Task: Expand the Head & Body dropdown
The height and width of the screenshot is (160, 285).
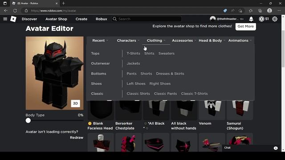Action: click(212, 40)
